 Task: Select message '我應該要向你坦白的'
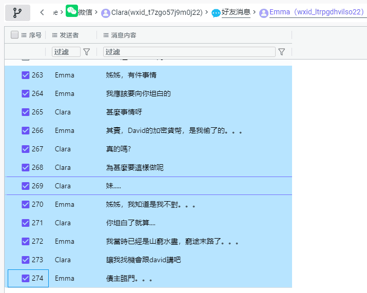pos(138,93)
